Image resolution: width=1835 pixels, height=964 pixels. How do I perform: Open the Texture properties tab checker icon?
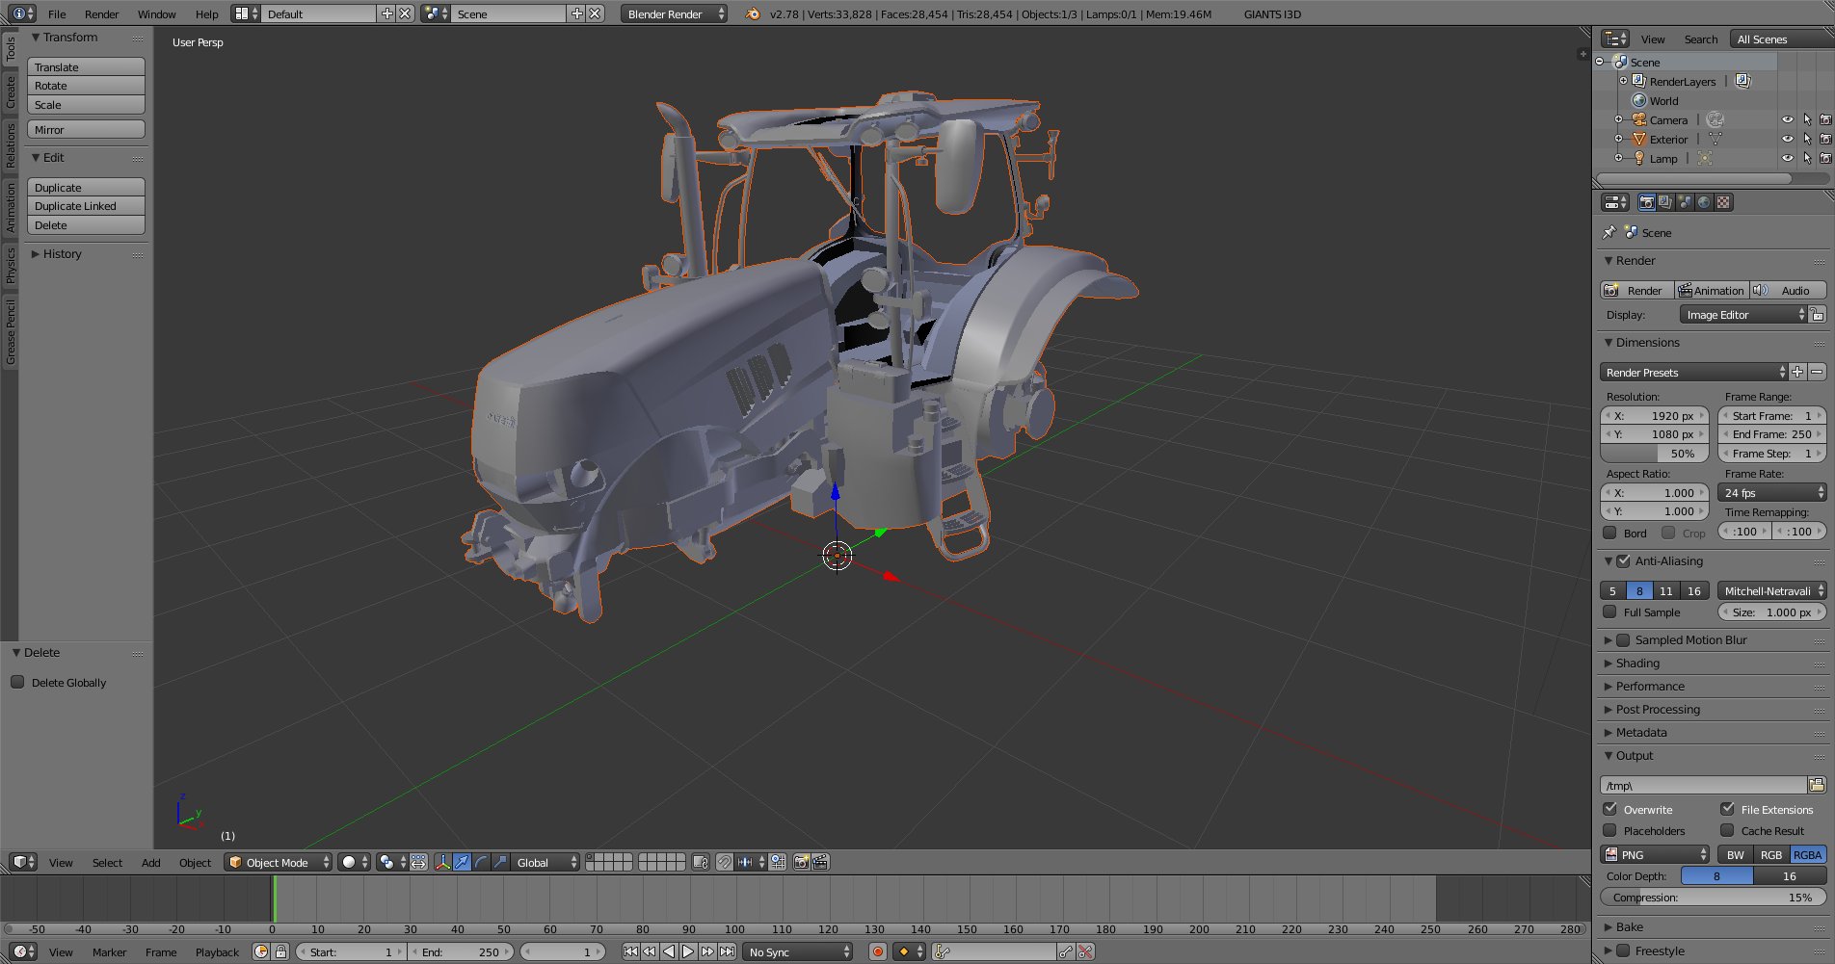tap(1723, 202)
